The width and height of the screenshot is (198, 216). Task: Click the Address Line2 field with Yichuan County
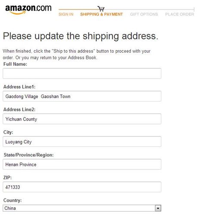pos(82,119)
